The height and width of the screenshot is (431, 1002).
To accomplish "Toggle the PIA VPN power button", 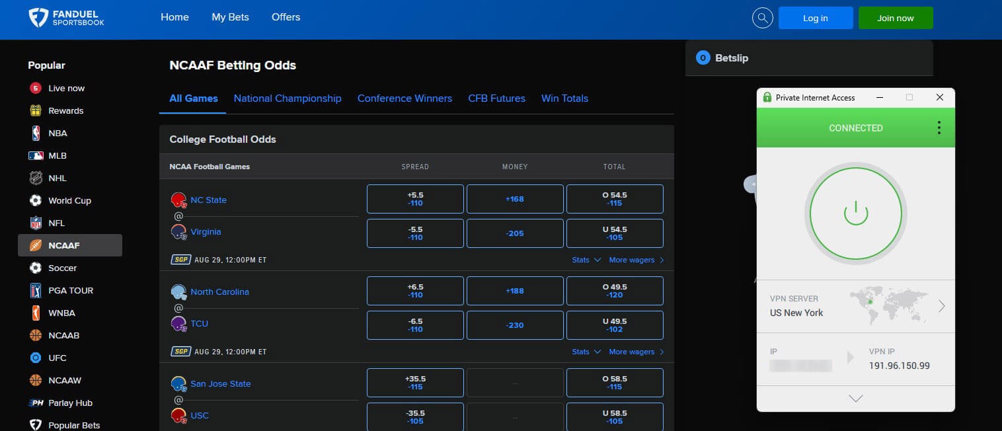I will [856, 214].
